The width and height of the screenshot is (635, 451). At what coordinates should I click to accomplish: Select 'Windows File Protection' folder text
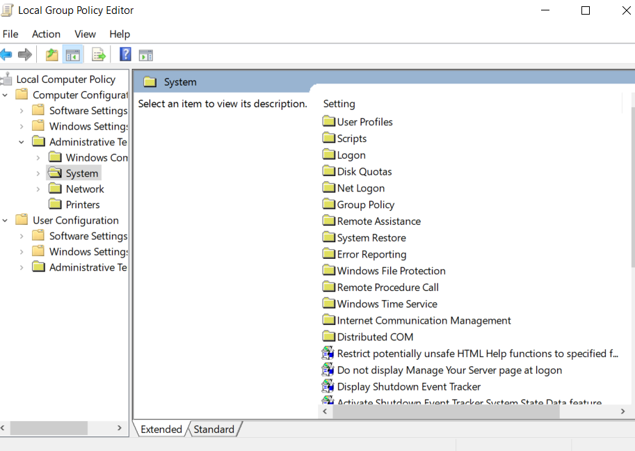coord(391,271)
